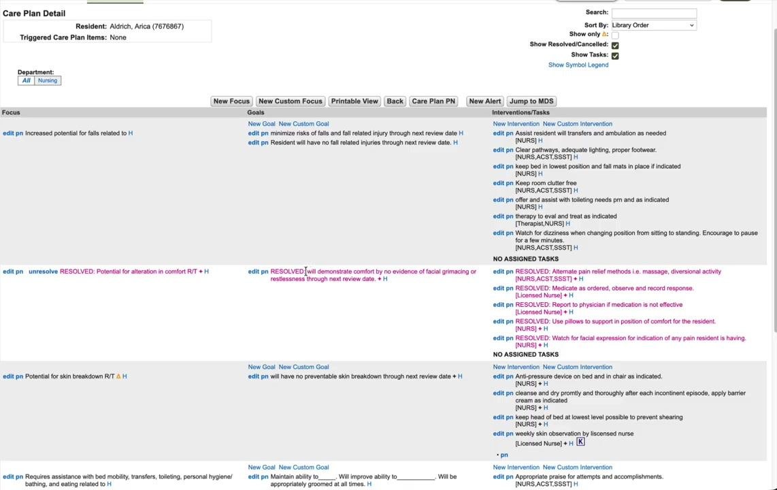Open the bulleted pn note under weekly skin observation

coord(504,455)
